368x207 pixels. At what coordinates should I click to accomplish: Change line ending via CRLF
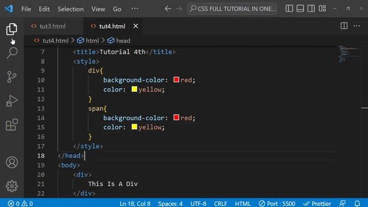220,204
